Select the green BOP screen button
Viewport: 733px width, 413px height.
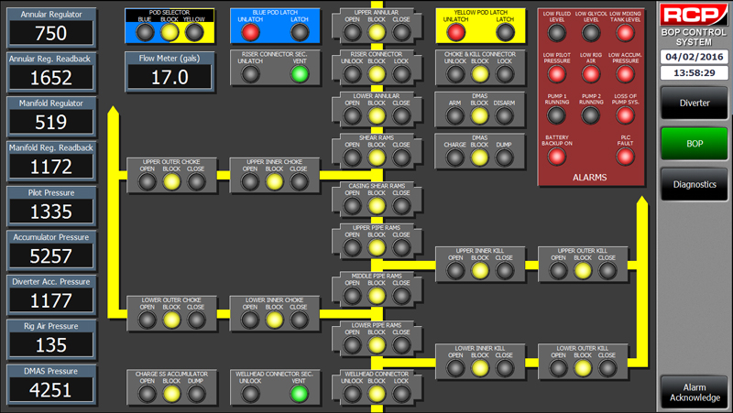coord(694,144)
